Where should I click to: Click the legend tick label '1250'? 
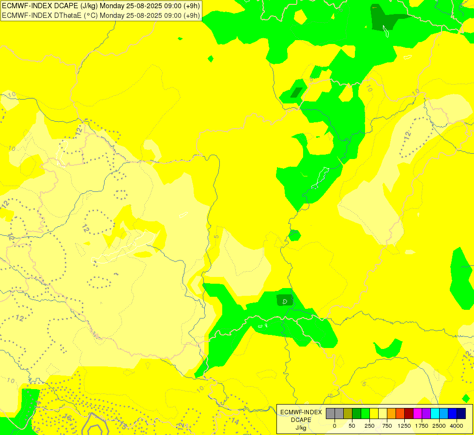tap(404, 426)
